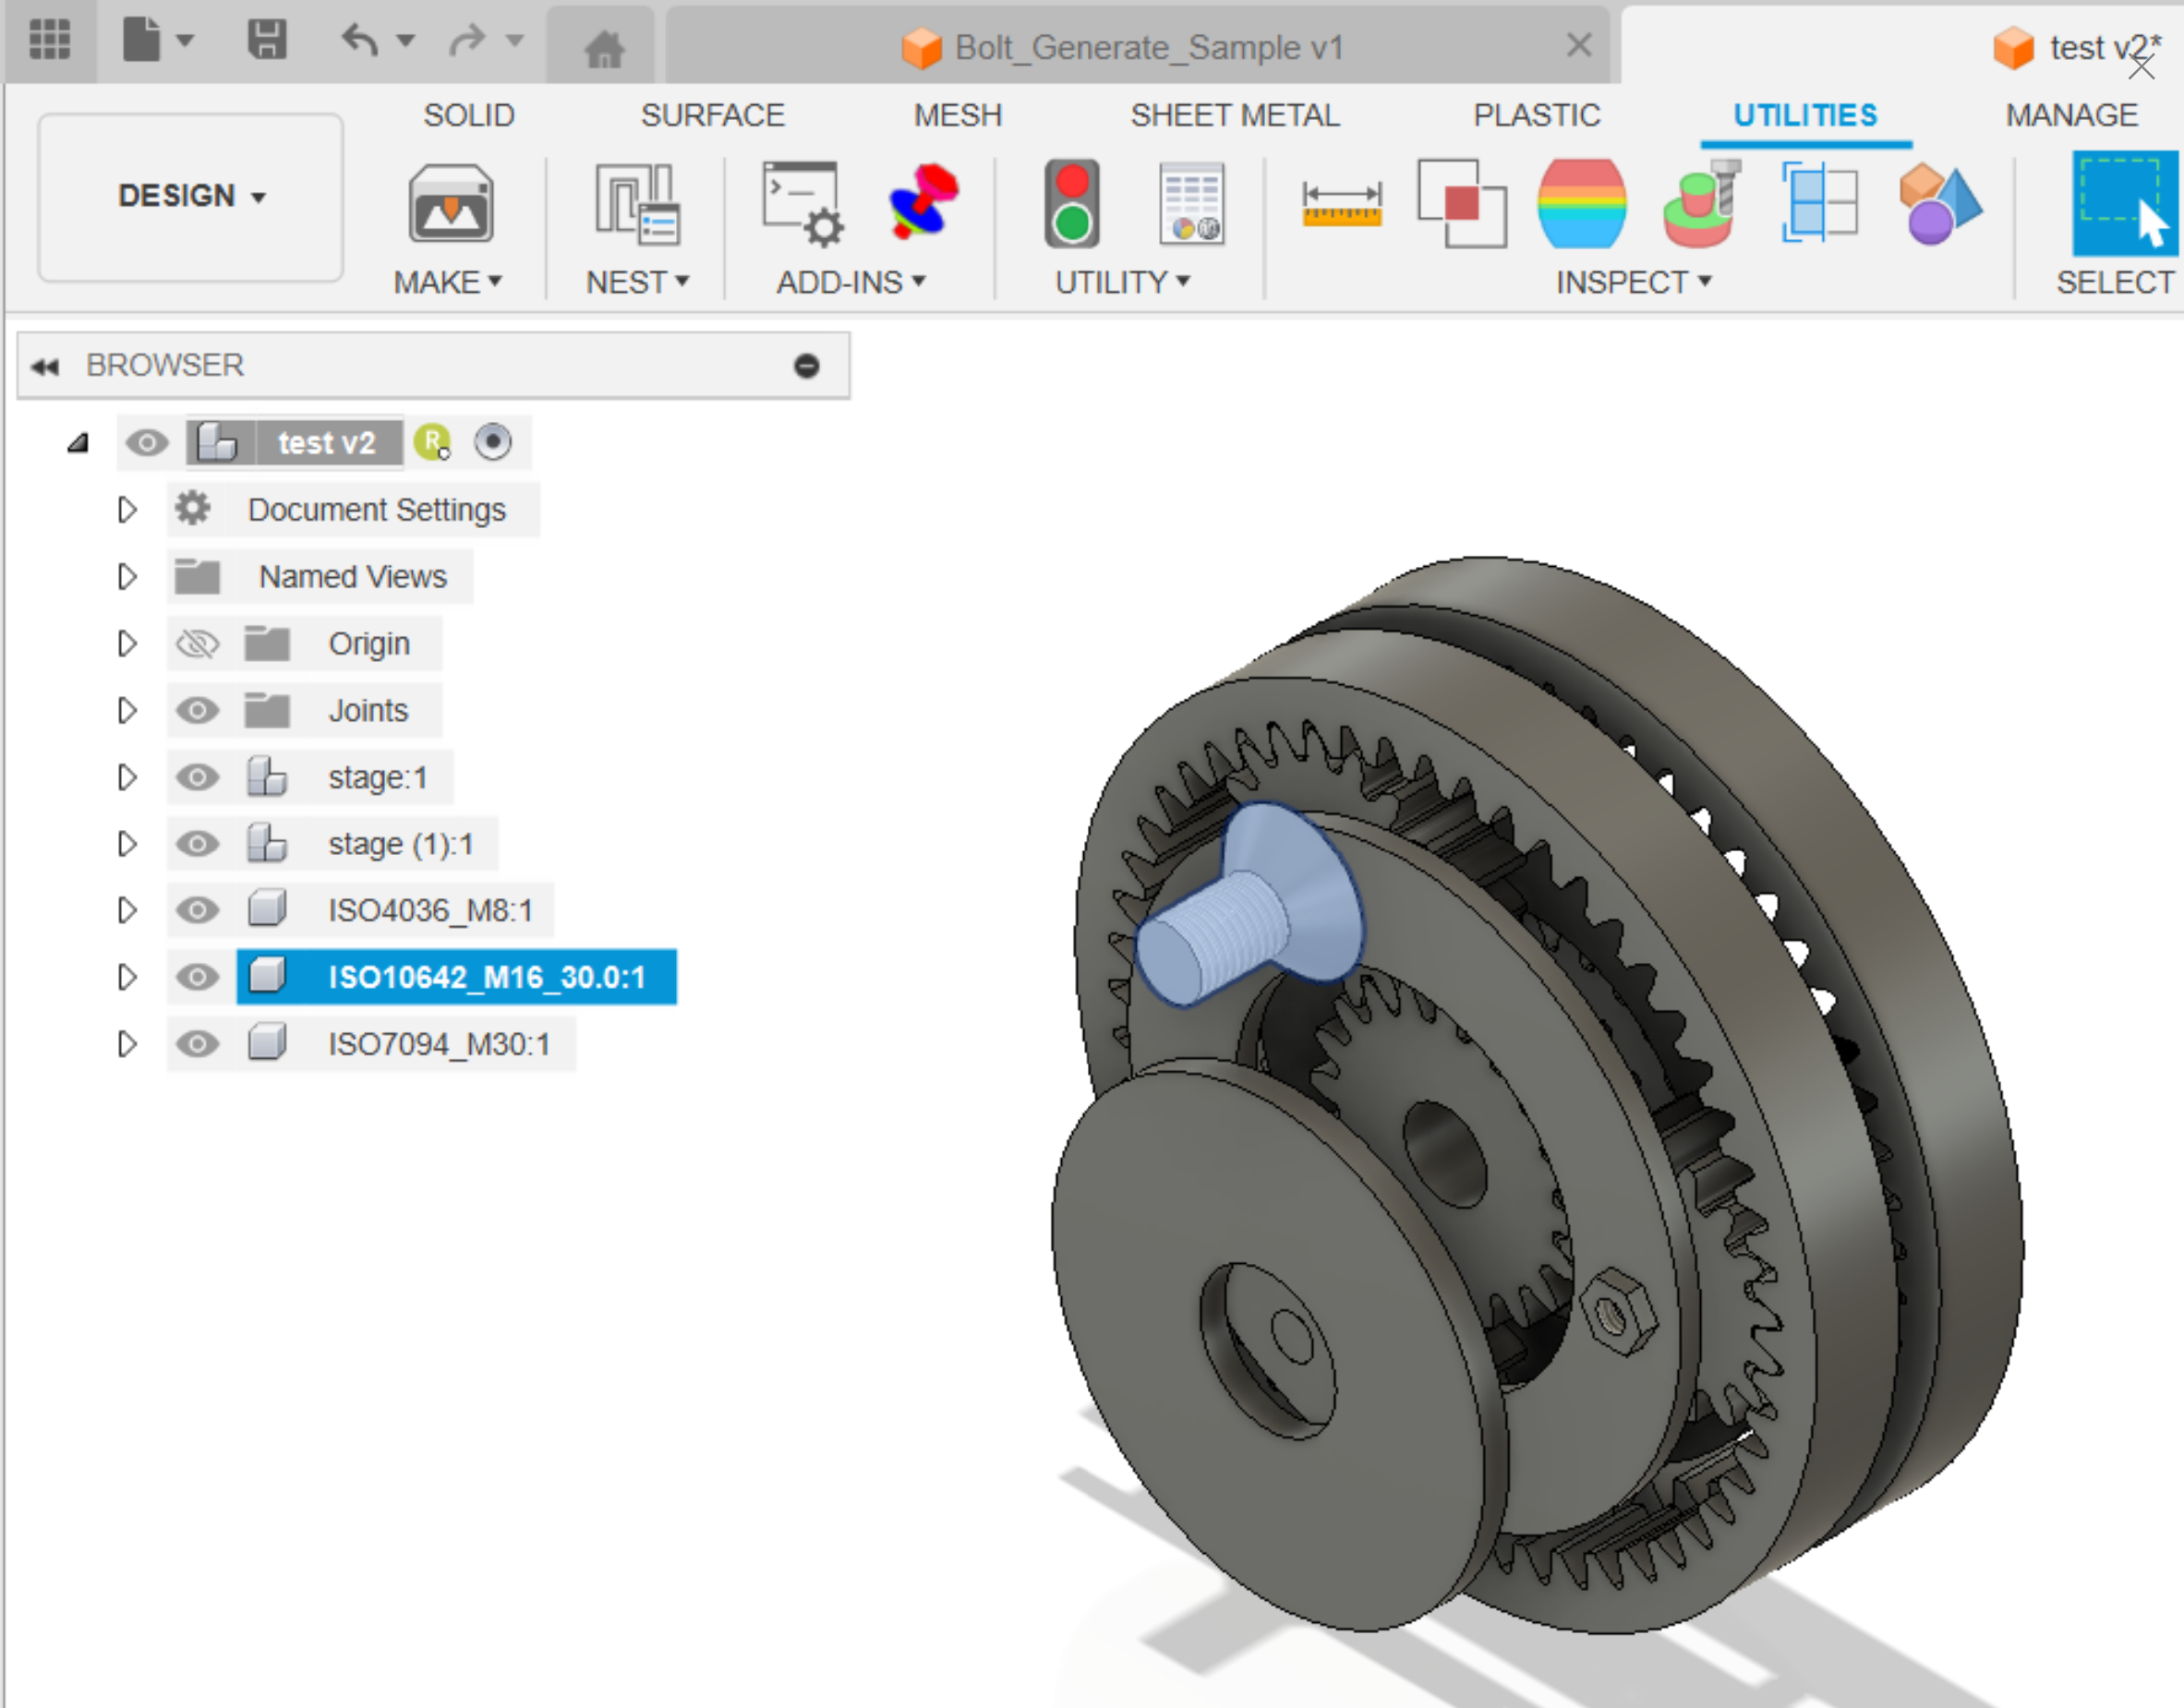Hide the Joints folder visibility eye
Screen dimensions: 2184x1708
coord(197,710)
